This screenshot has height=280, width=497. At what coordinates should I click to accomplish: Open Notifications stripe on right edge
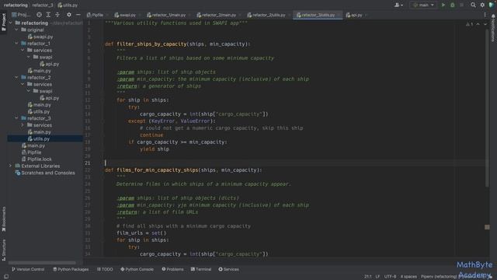click(x=493, y=28)
